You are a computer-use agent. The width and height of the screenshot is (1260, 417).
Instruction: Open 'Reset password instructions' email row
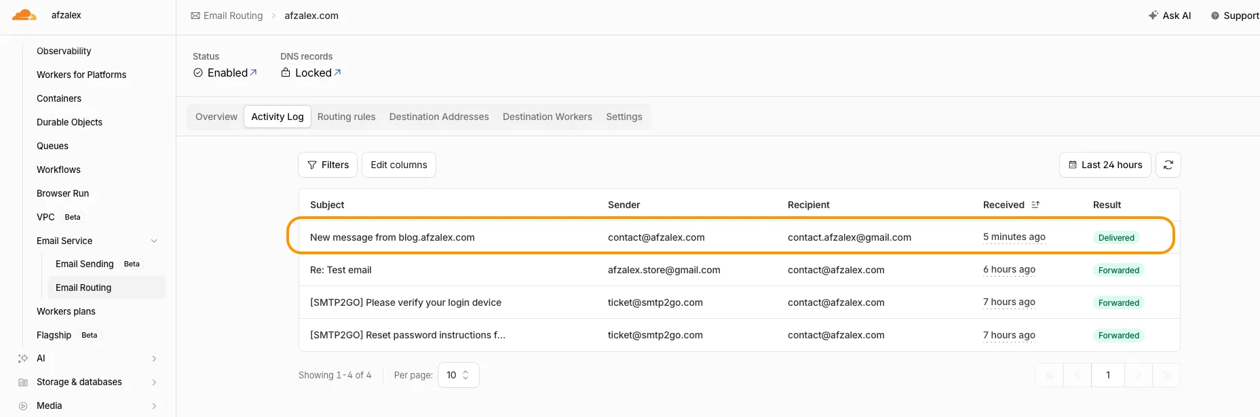click(739, 335)
